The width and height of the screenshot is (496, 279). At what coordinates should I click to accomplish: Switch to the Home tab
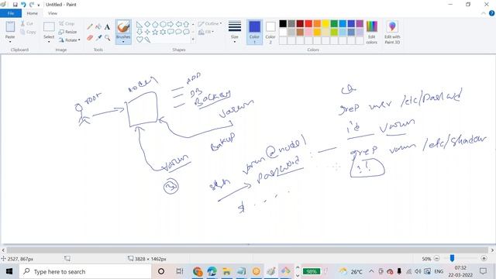coord(33,13)
